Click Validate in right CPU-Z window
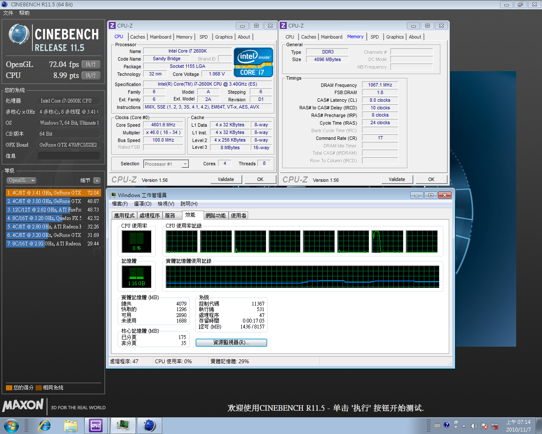The width and height of the screenshot is (542, 434). (x=397, y=180)
